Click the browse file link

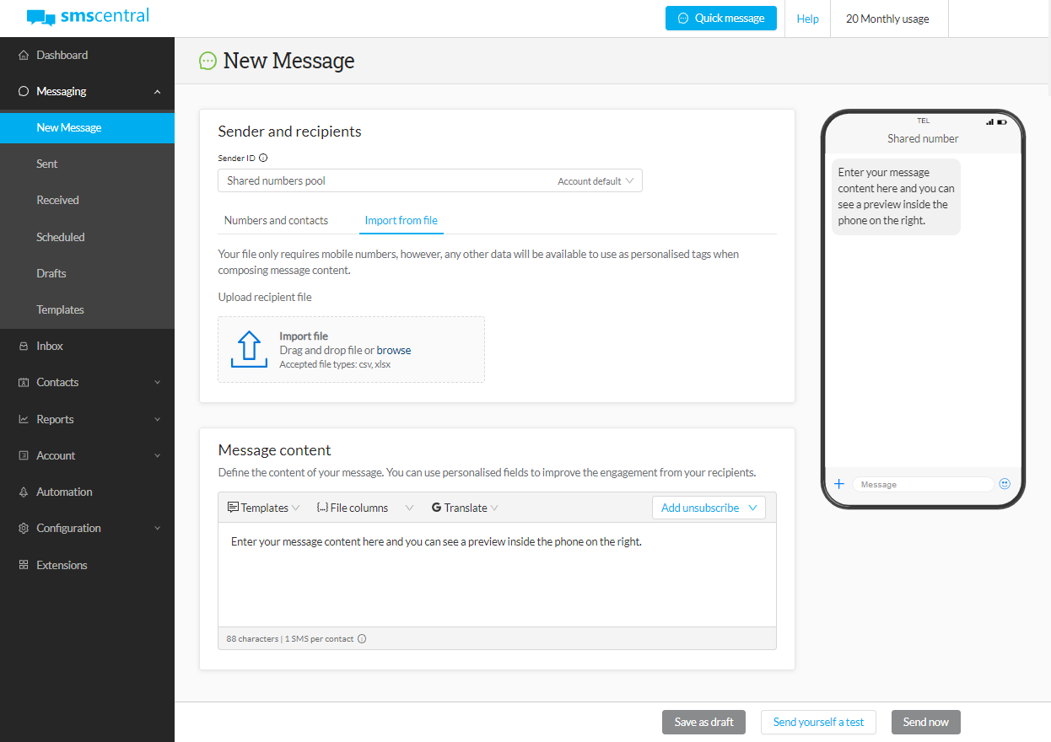[x=394, y=350]
